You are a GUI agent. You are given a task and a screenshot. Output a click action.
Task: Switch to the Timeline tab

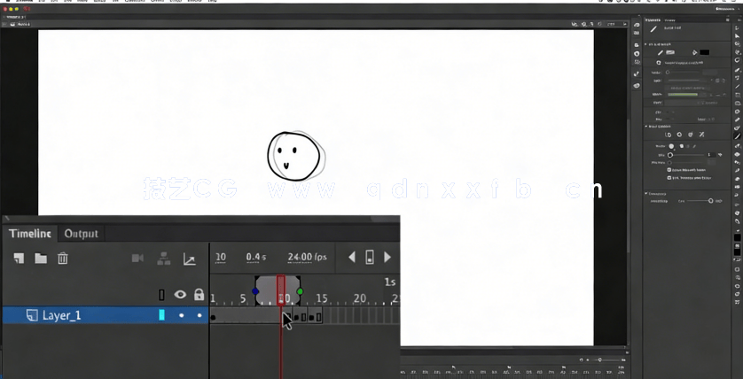click(x=30, y=233)
